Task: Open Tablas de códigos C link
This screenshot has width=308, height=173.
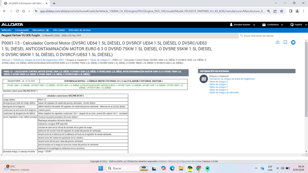Action: tap(218, 84)
